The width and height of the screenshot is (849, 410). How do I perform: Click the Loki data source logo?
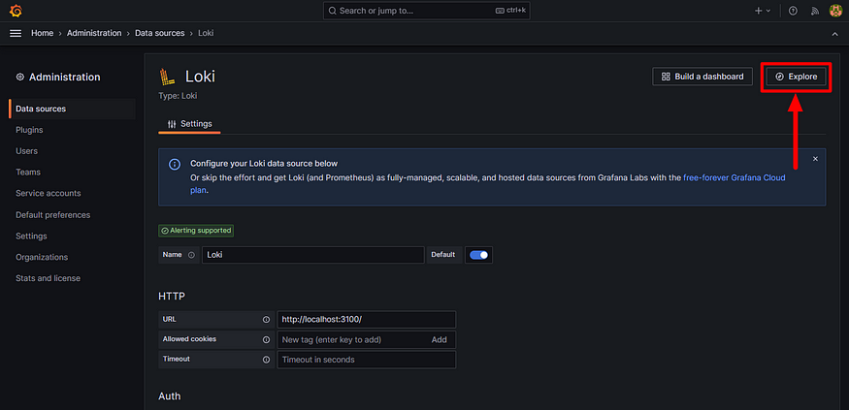[x=167, y=77]
